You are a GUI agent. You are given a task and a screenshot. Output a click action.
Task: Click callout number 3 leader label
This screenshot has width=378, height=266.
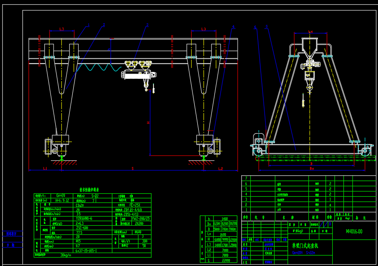[x=147, y=25]
